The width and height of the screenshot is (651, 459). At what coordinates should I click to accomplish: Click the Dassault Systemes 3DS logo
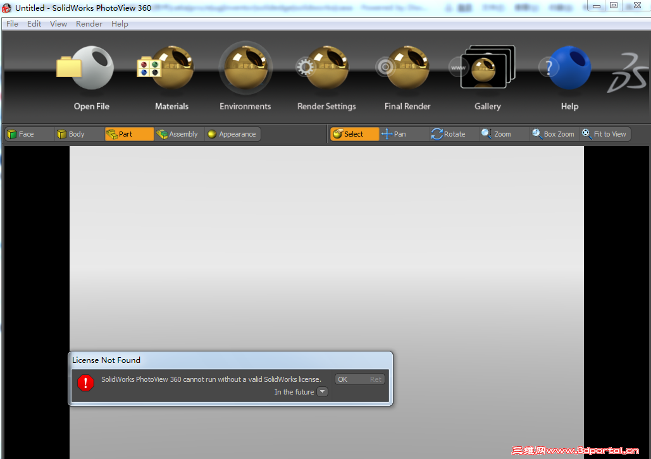(628, 72)
